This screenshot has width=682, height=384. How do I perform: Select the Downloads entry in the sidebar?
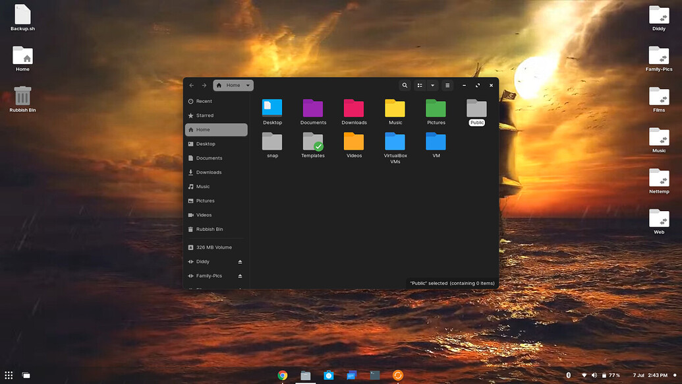click(x=208, y=172)
